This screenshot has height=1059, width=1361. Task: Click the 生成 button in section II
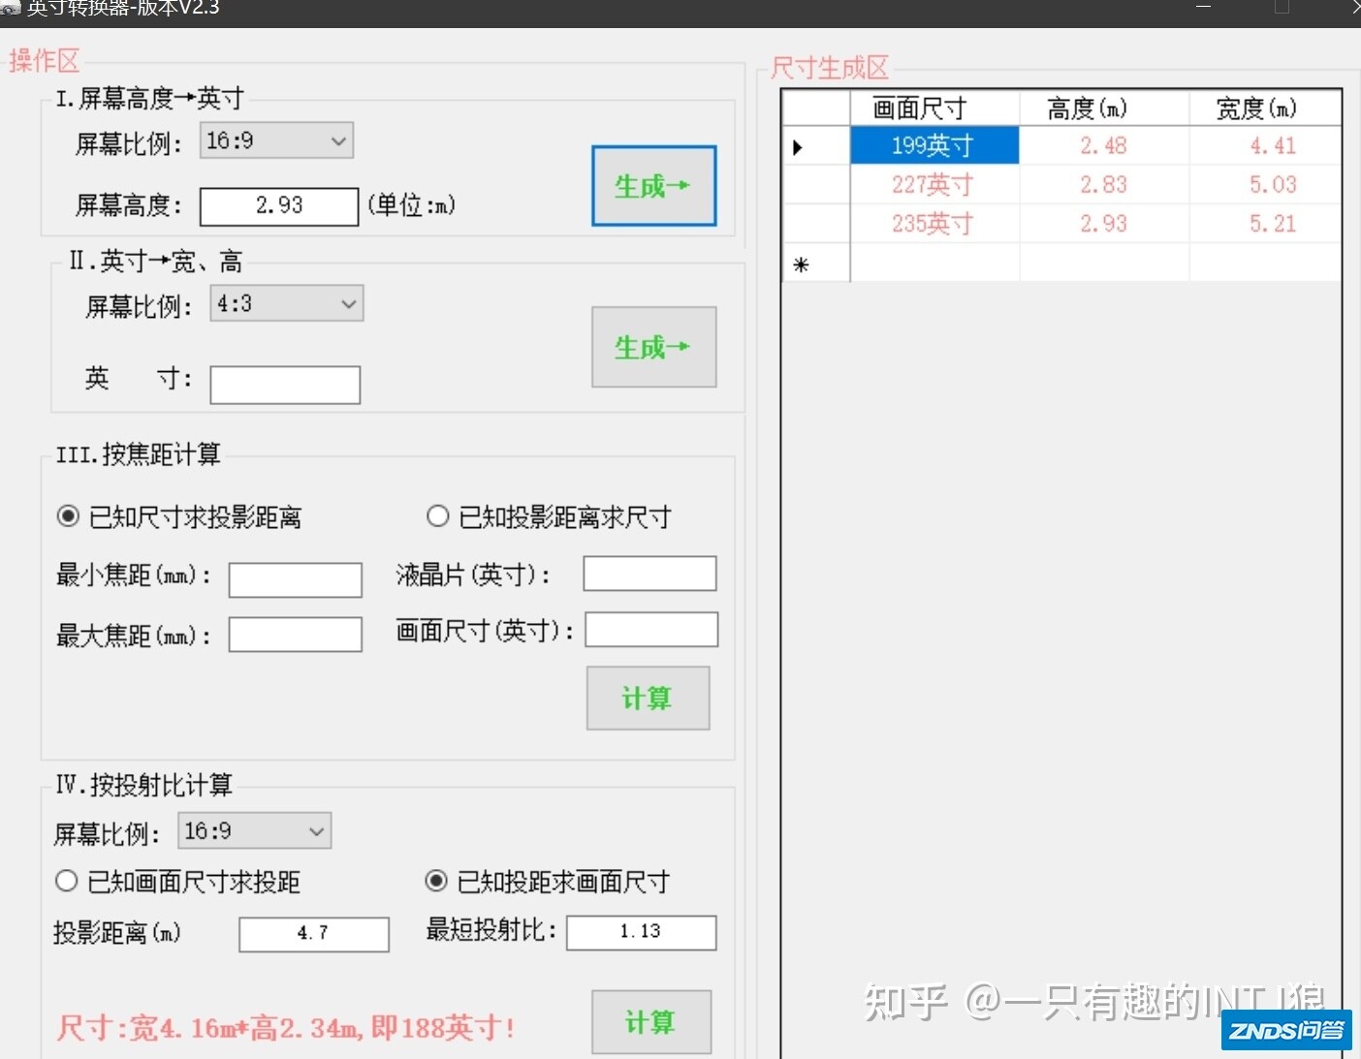[653, 347]
